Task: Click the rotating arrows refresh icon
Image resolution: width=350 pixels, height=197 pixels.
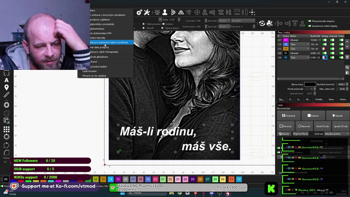Action: [262, 24]
